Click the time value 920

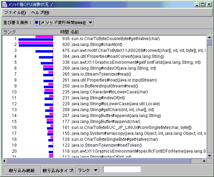(66, 44)
